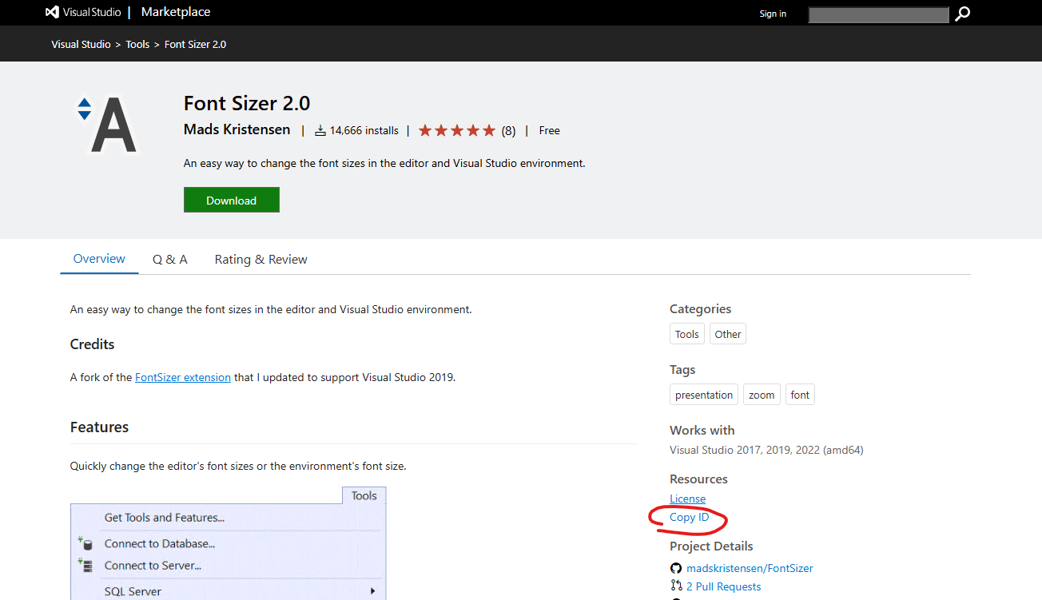Open the review count (8)
Viewport: 1042px width, 600px height.
(x=508, y=130)
